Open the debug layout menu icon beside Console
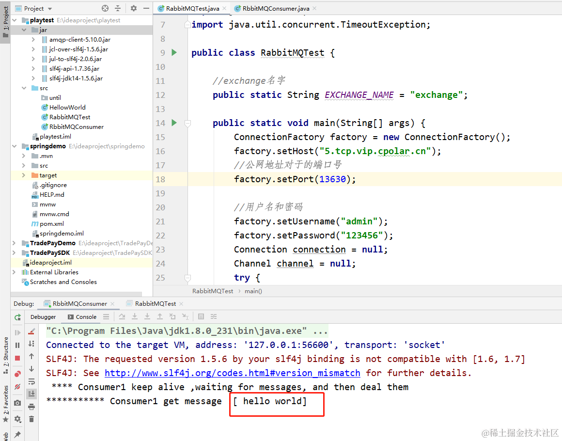This screenshot has height=441, width=562. click(x=106, y=316)
